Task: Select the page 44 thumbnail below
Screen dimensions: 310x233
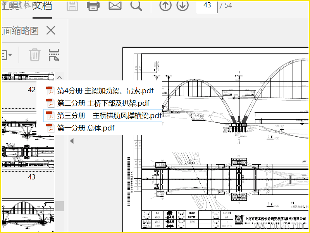Action: pos(28,216)
